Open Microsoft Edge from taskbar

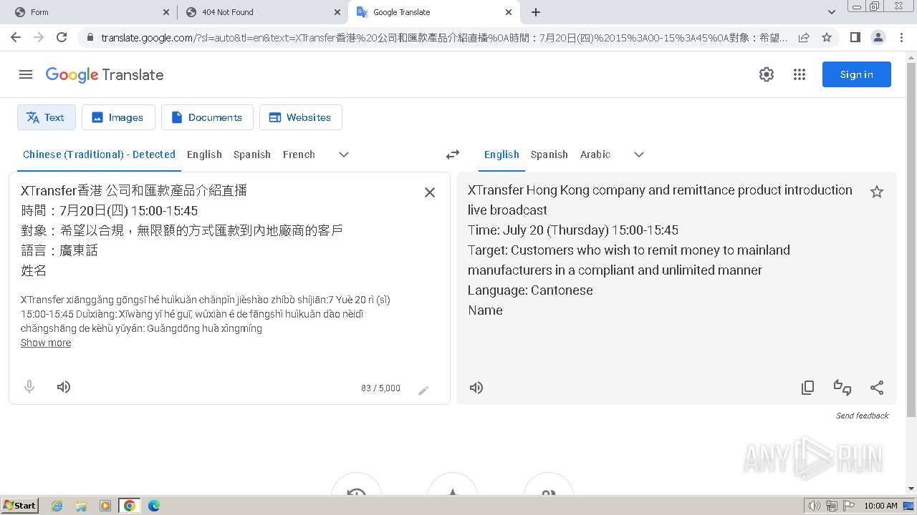point(154,506)
